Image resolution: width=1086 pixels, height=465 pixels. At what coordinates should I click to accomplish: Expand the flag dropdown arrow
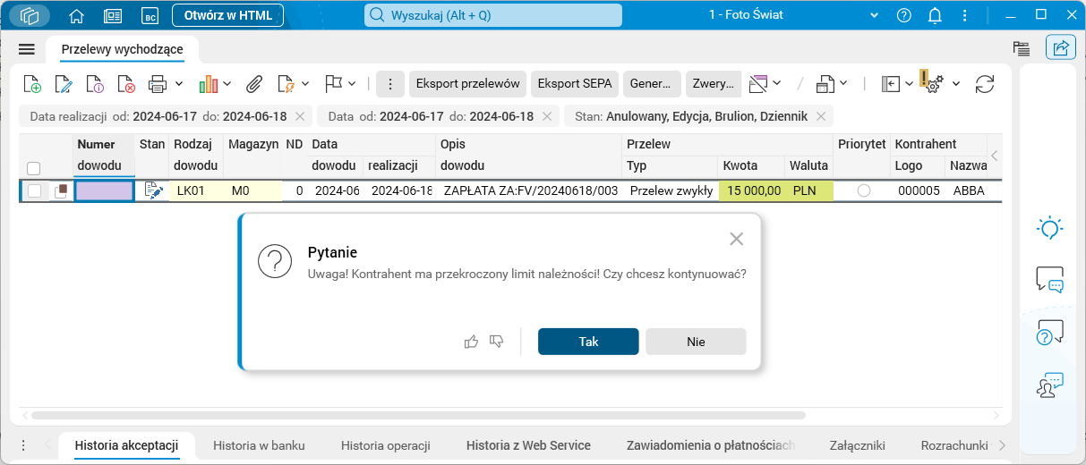pos(351,84)
